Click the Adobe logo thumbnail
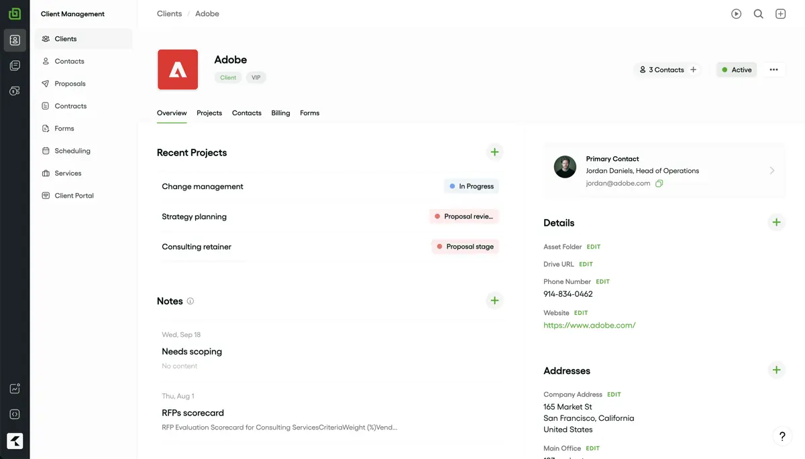 [178, 70]
